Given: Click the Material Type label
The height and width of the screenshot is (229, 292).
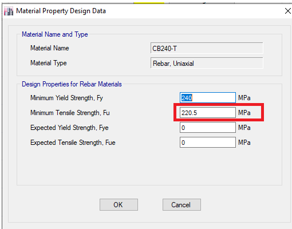Looking at the screenshot, I should tap(49, 63).
